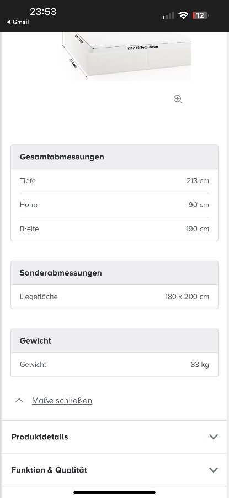Screen dimensions: 229x498
Task: Tap the magnifier zoom icon below the image
Action: pyautogui.click(x=178, y=100)
